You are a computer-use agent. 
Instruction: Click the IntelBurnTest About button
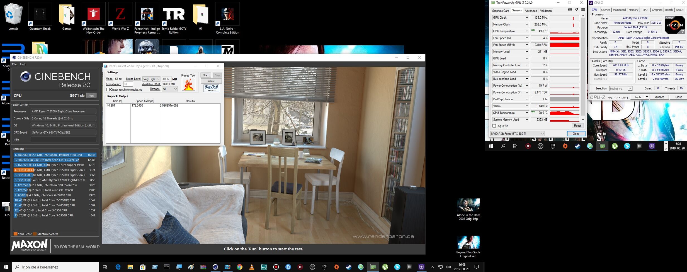point(211,81)
